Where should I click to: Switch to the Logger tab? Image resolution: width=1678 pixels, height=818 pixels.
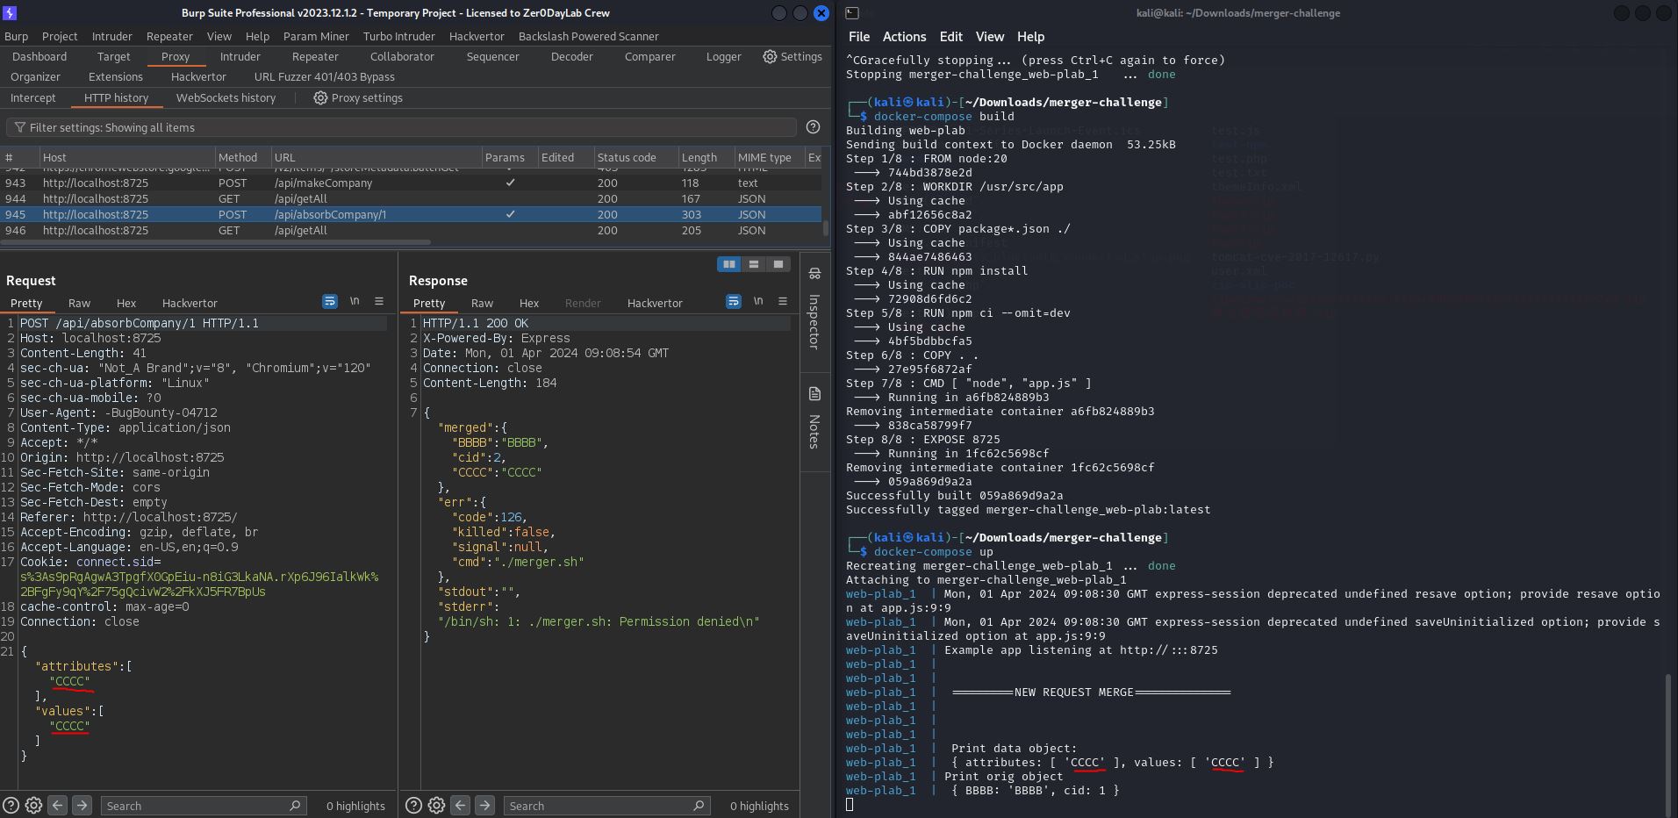(x=724, y=56)
